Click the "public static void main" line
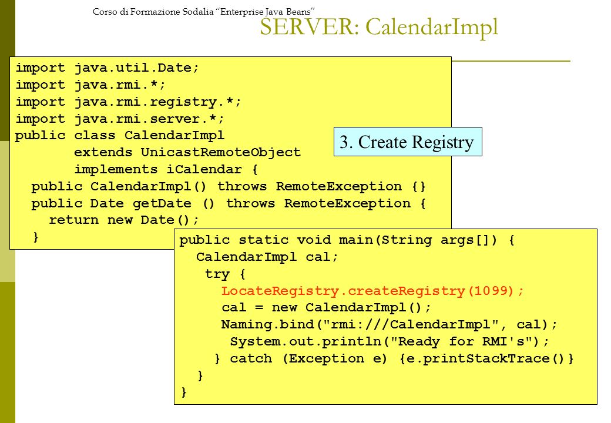The width and height of the screenshot is (611, 423). 347,240
